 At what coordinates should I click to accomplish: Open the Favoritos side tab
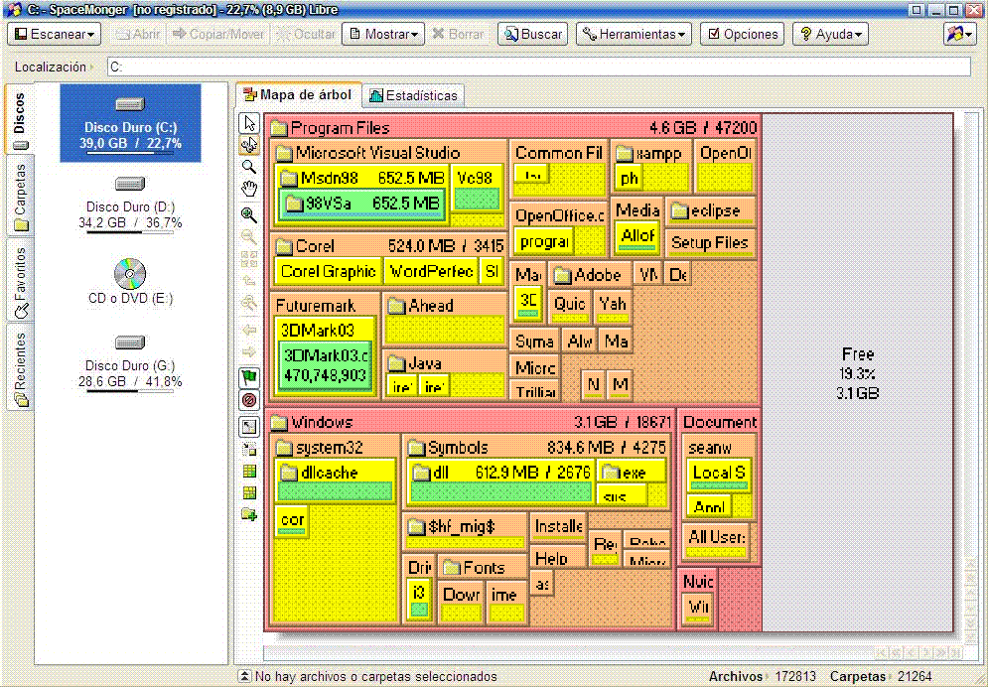[20, 281]
